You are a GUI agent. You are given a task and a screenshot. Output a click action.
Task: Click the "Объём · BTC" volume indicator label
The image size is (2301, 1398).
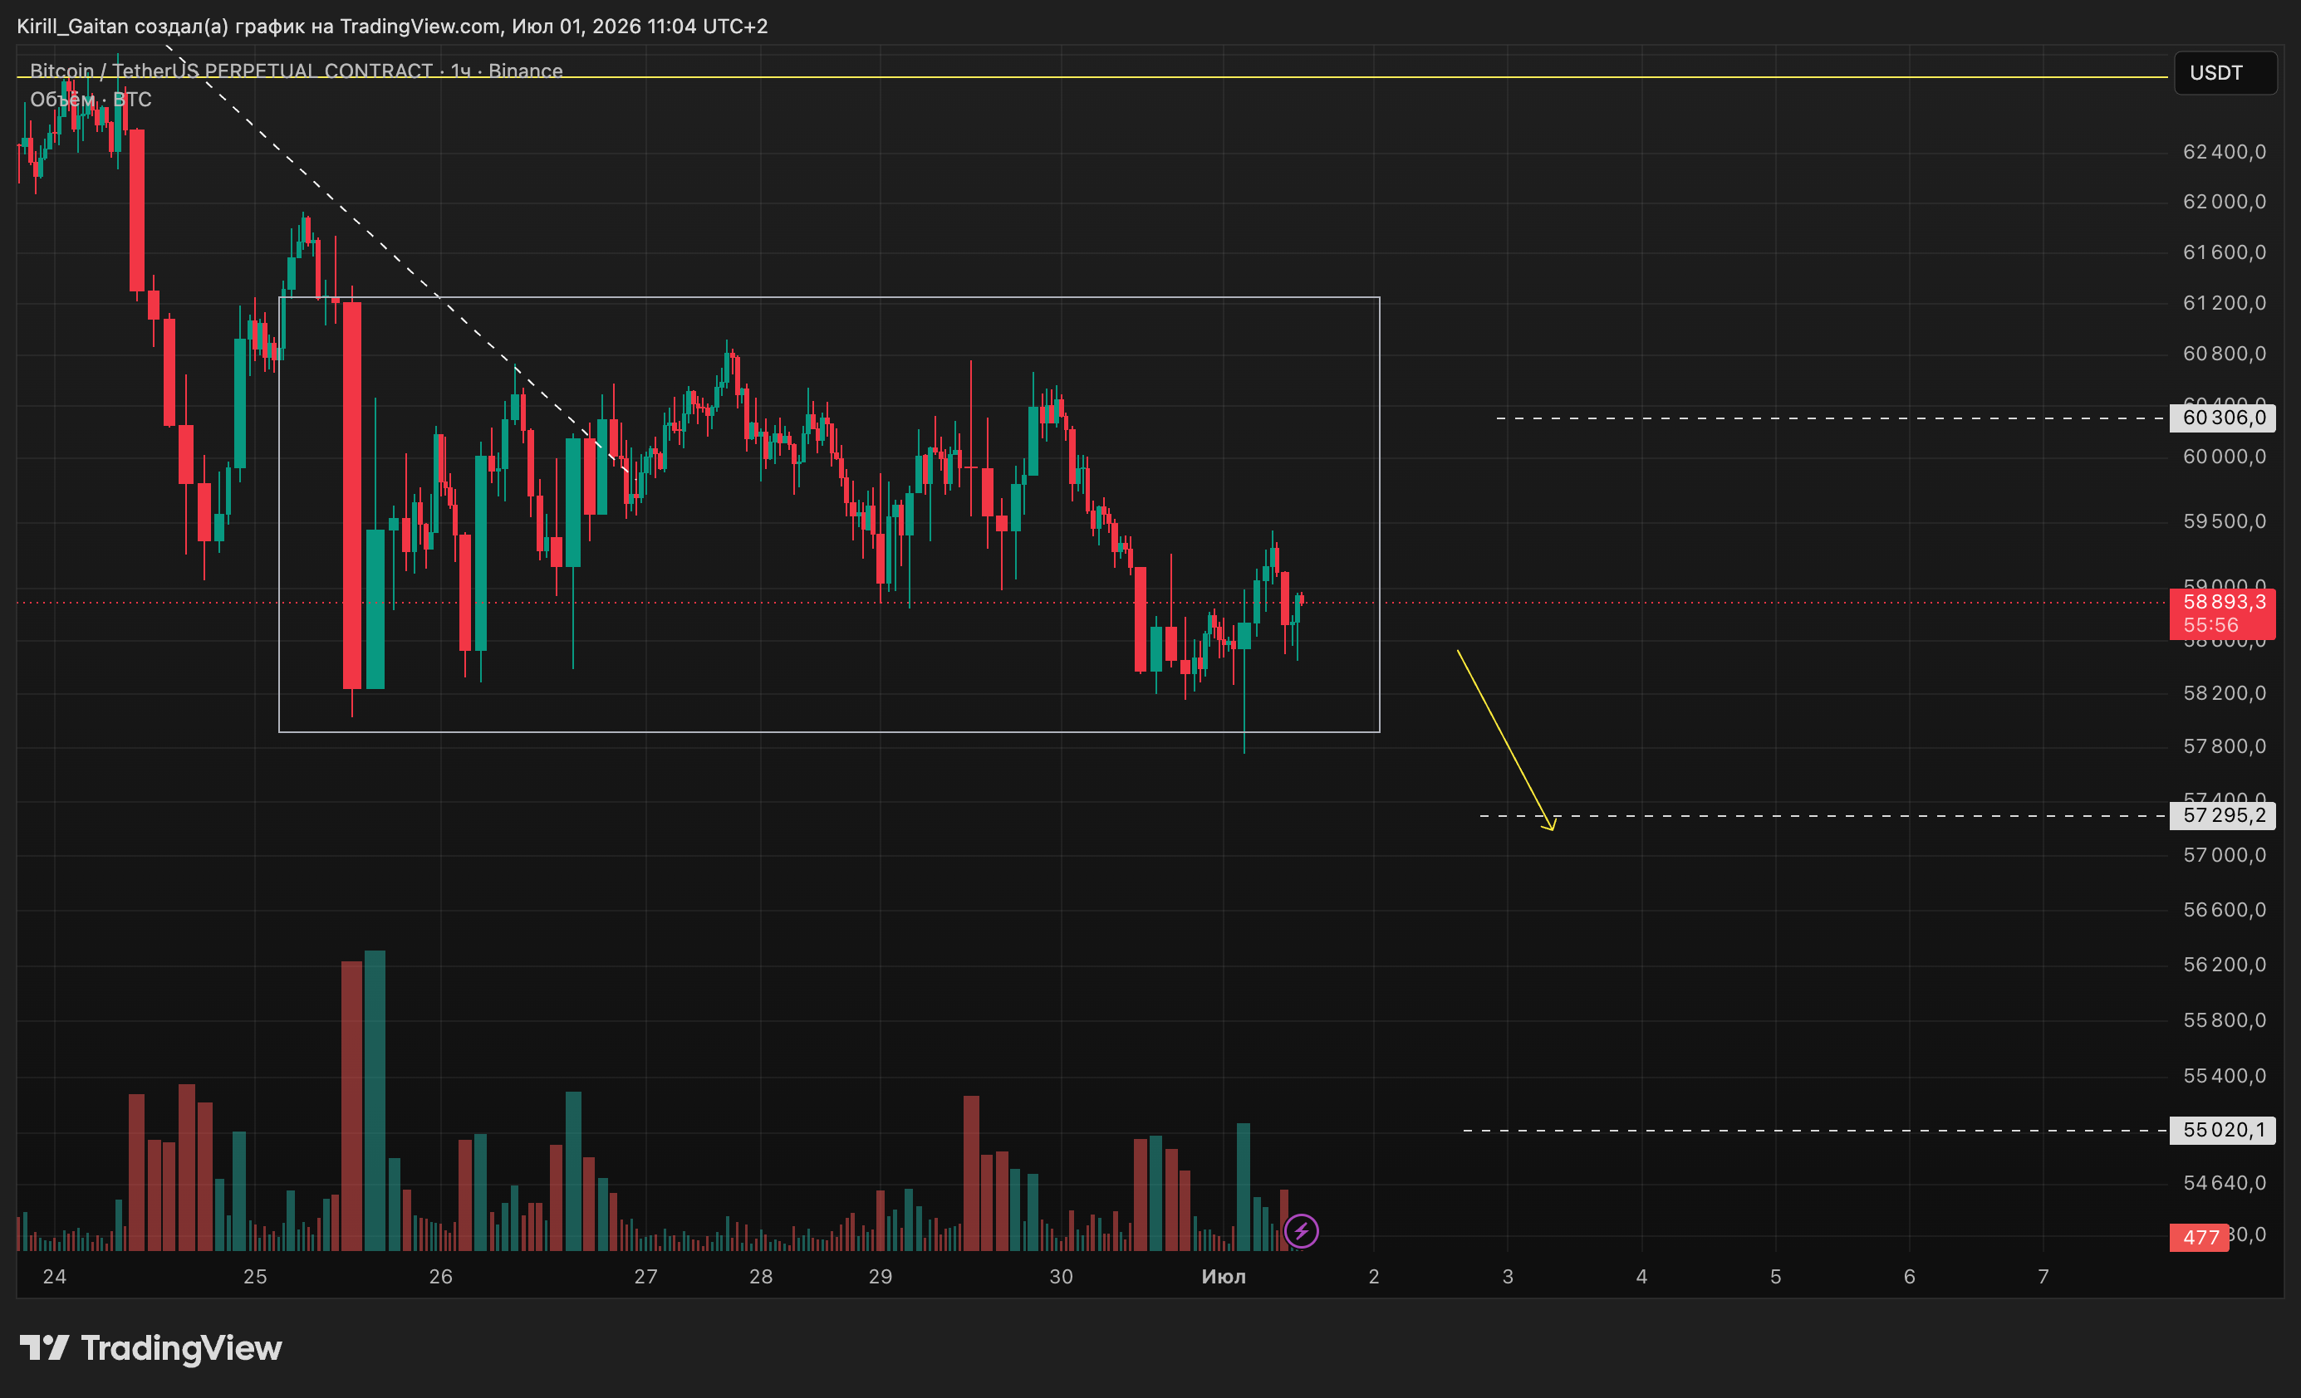(x=91, y=100)
